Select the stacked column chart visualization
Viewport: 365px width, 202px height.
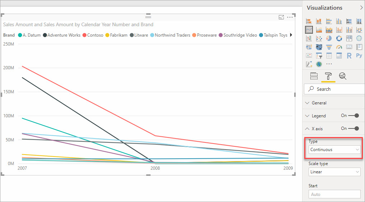point(319,21)
